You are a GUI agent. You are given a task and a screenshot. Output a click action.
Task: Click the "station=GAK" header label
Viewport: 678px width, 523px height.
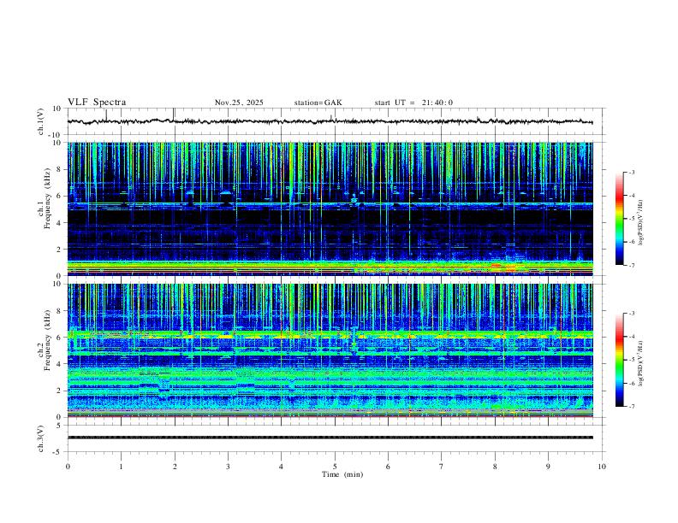pos(318,103)
